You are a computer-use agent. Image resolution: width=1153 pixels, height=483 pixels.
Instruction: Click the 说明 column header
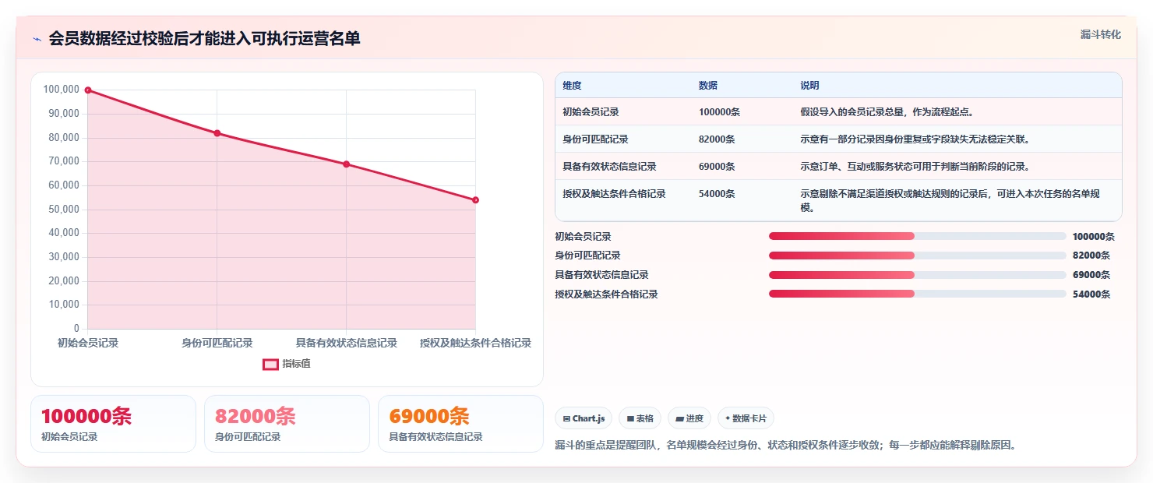pos(810,86)
